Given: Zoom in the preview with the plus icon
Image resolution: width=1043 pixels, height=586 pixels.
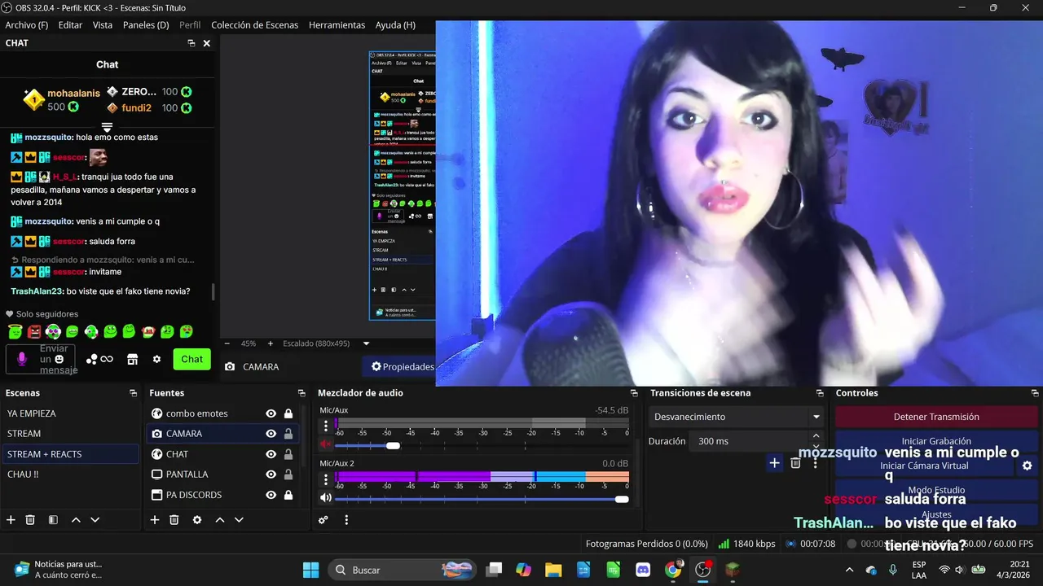Looking at the screenshot, I should click(x=271, y=343).
